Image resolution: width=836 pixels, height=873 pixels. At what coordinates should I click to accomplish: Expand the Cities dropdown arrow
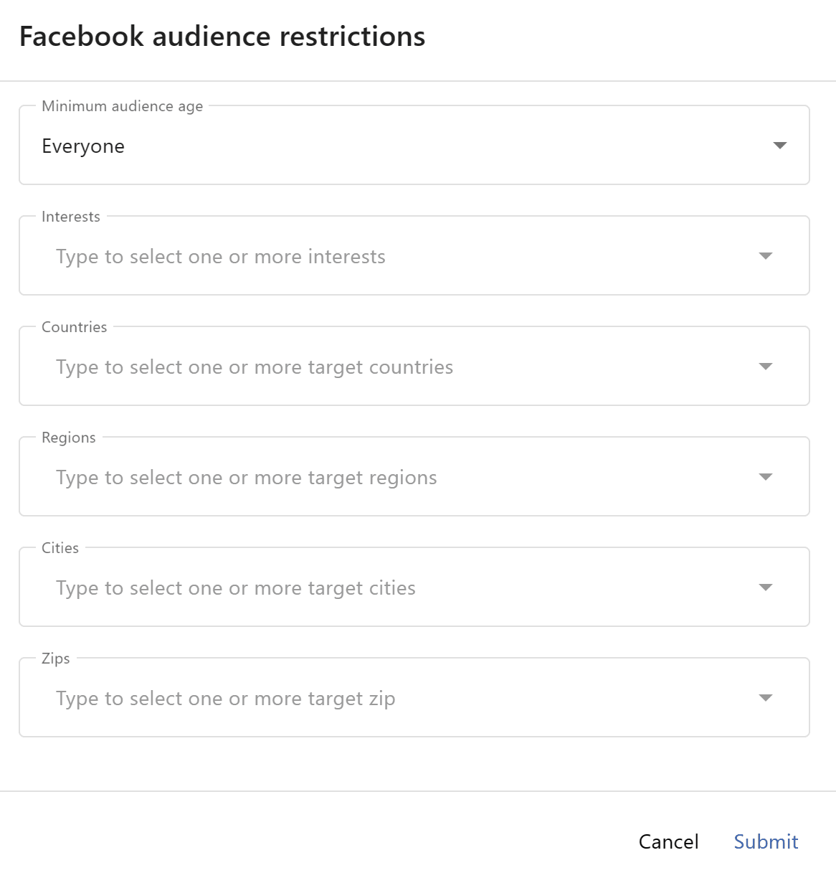tap(765, 587)
